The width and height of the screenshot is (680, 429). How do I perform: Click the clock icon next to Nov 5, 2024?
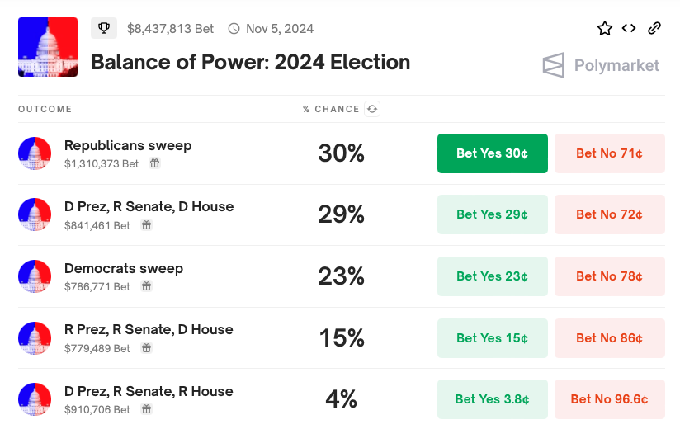(x=234, y=29)
